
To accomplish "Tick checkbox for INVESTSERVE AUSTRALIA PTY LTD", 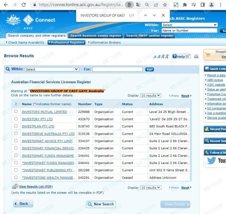I will point(16,134).
